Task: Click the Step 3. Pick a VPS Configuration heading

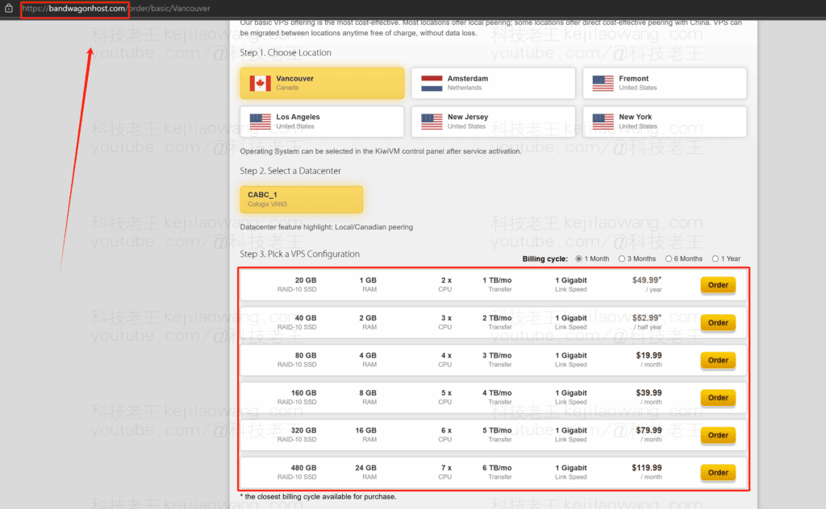Action: coord(300,254)
